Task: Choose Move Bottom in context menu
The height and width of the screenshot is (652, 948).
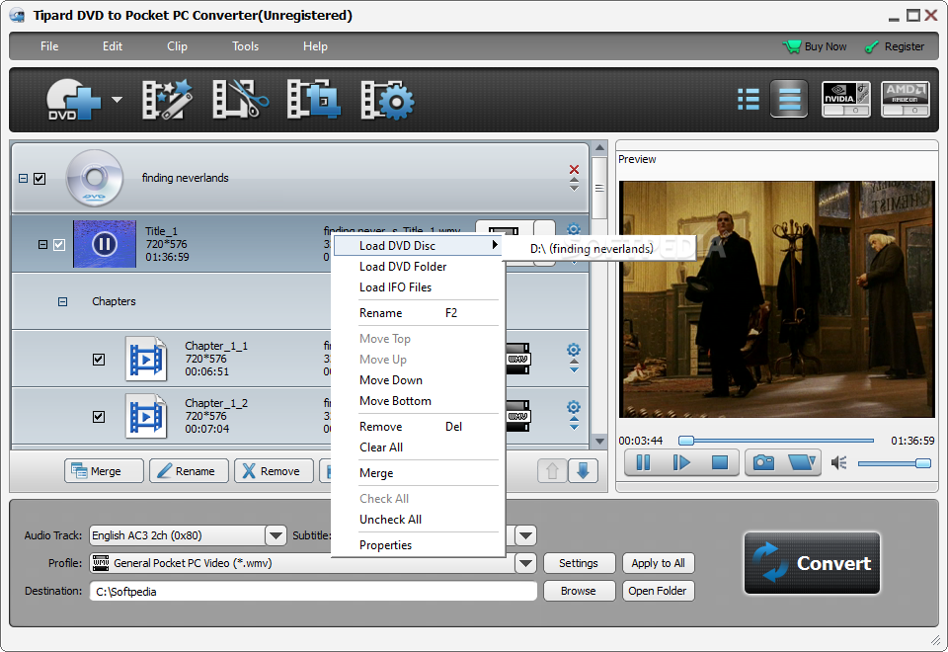Action: pos(418,401)
